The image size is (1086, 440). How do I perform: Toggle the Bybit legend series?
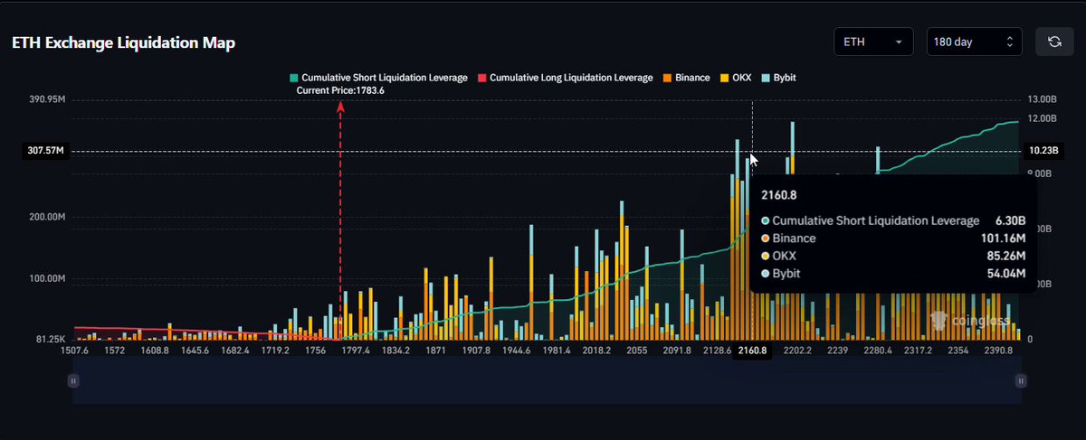pyautogui.click(x=778, y=78)
